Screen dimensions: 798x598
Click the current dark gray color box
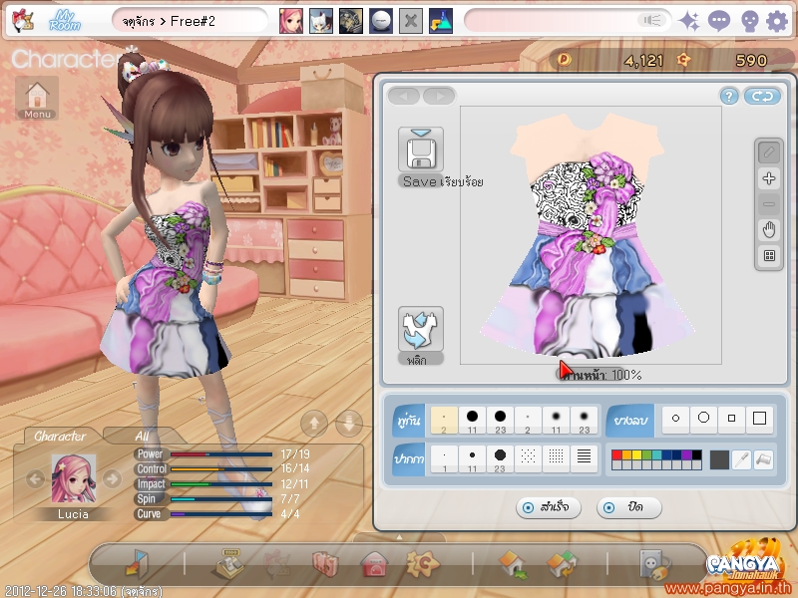pyautogui.click(x=719, y=460)
